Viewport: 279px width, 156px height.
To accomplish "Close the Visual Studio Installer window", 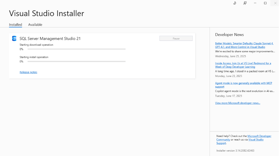I will coord(275,3).
